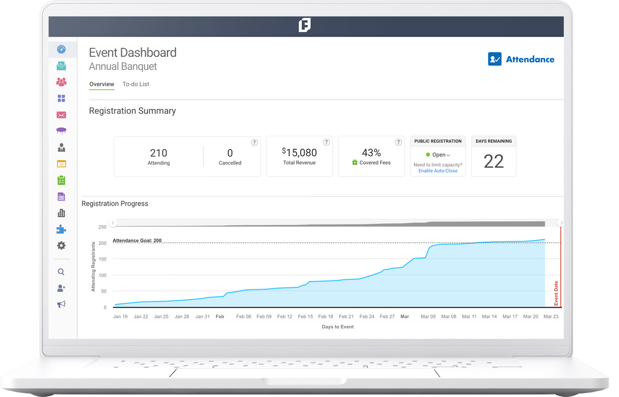Open the blue puzzle integrations icon
Screen dimensions: 619x397
click(x=61, y=229)
